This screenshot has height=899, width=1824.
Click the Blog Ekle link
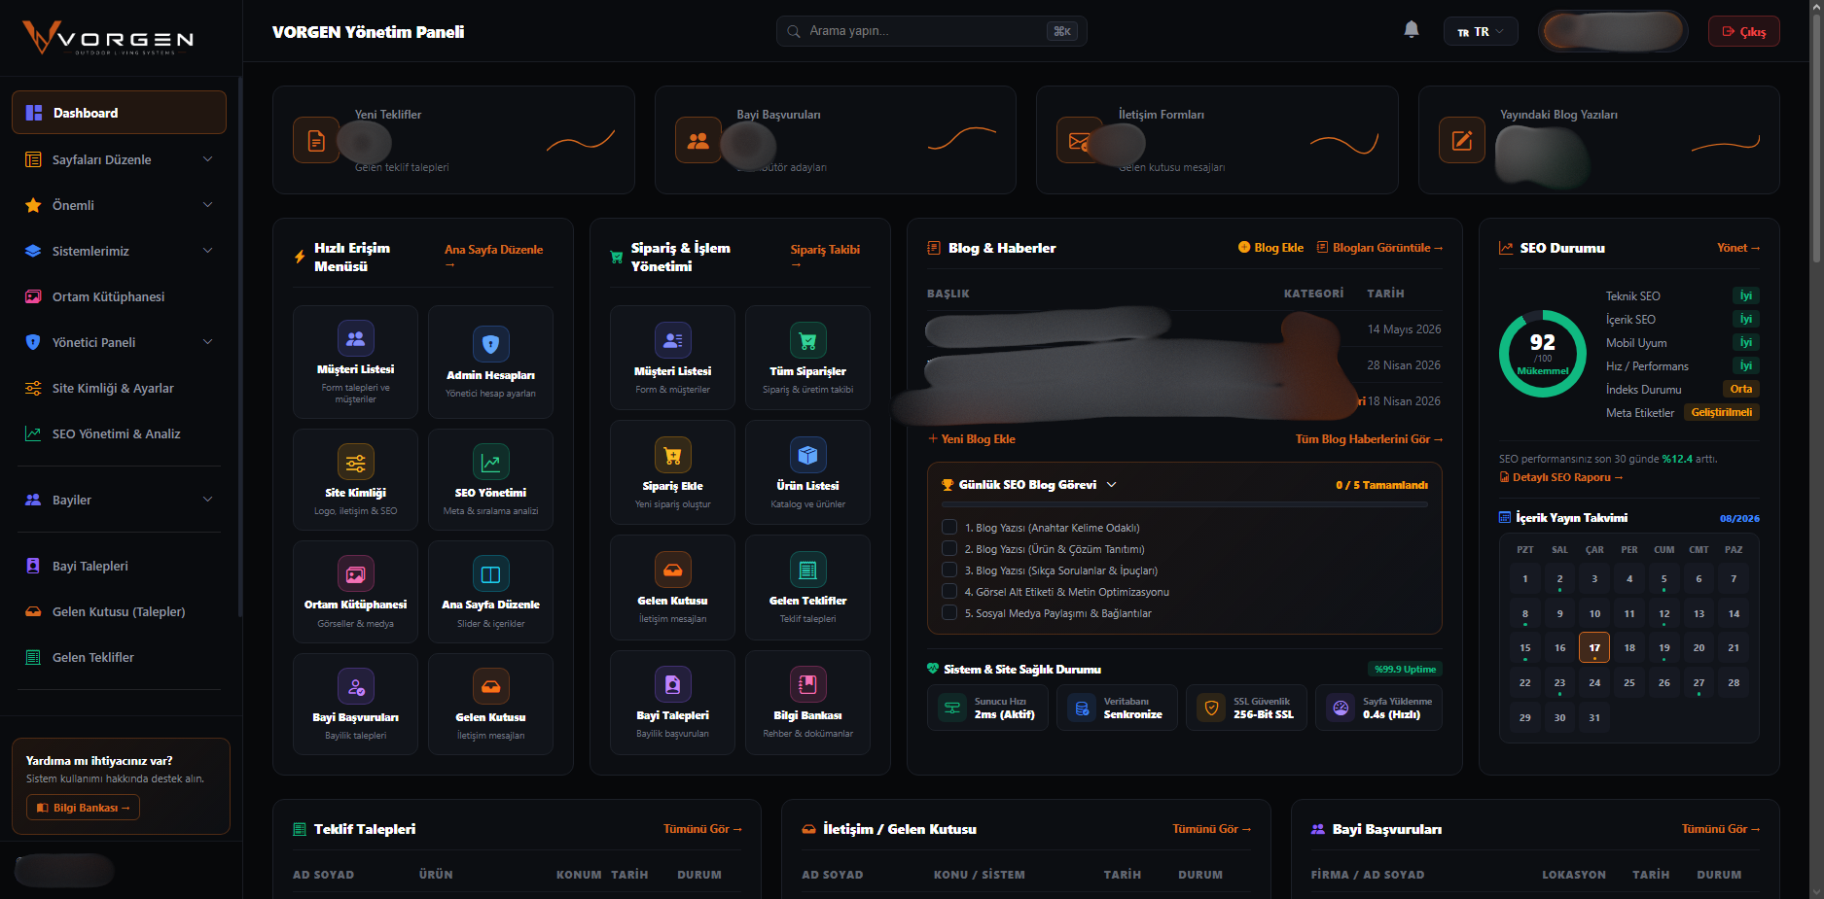pos(1270,248)
